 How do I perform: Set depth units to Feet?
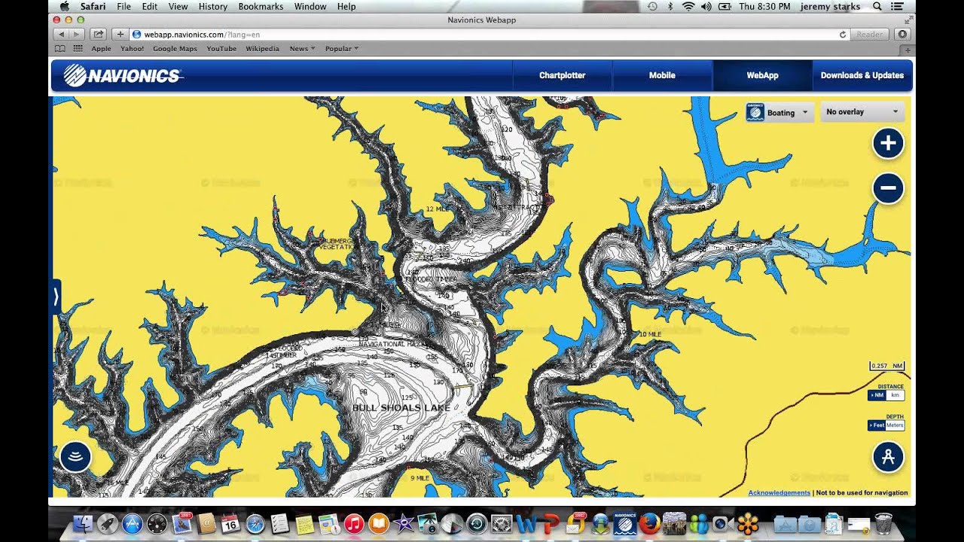pos(877,425)
